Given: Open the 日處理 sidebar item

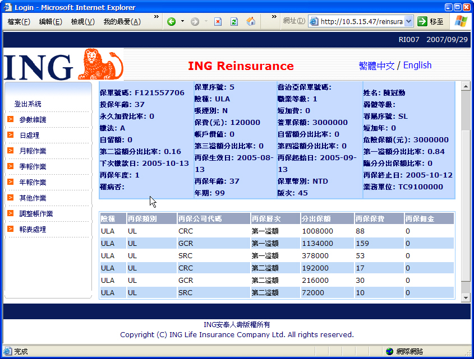Looking at the screenshot, I should (29, 136).
